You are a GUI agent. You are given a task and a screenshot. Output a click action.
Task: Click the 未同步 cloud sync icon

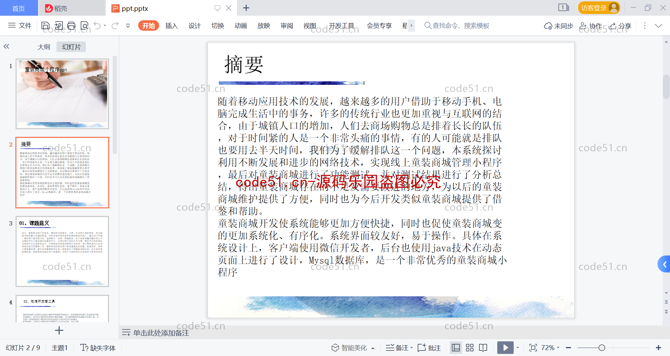tap(559, 26)
